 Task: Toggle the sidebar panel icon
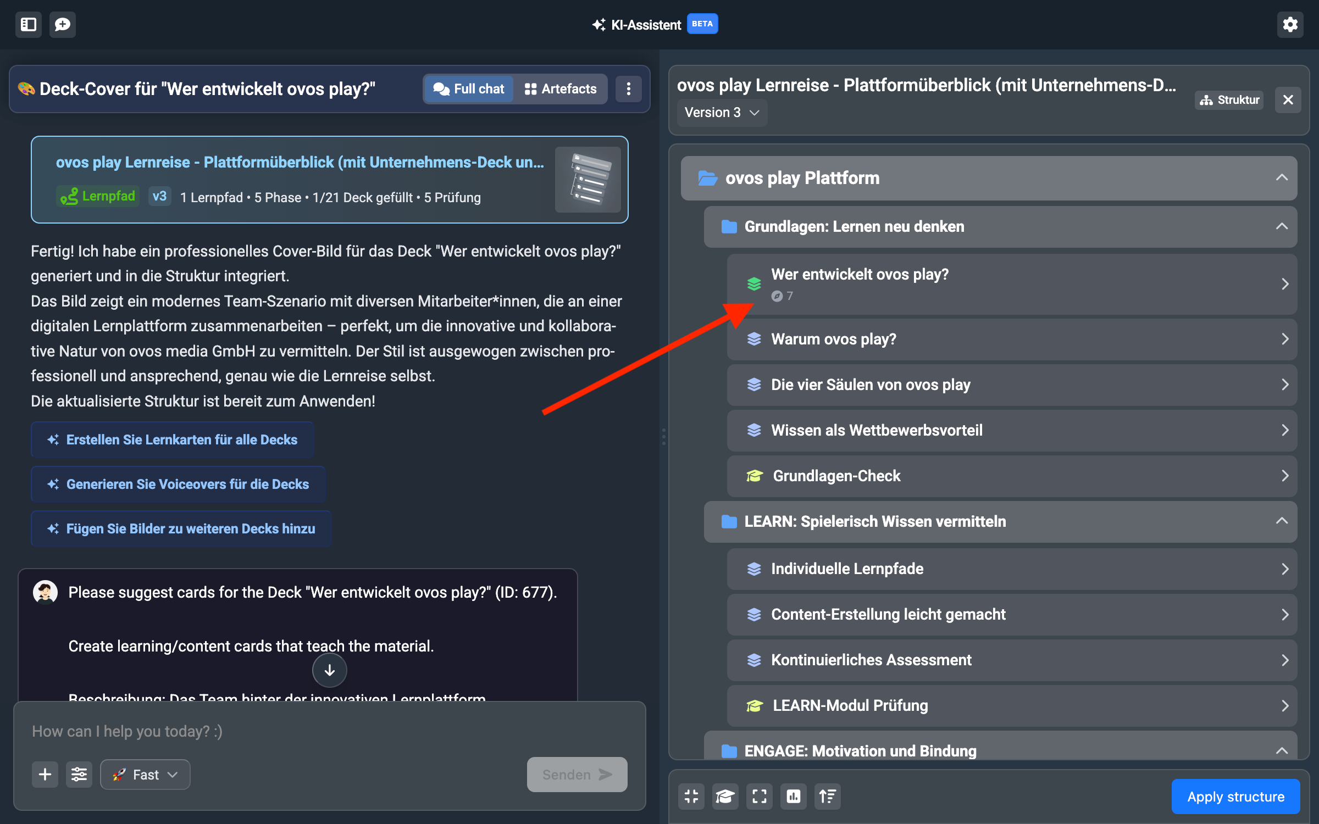pos(29,25)
